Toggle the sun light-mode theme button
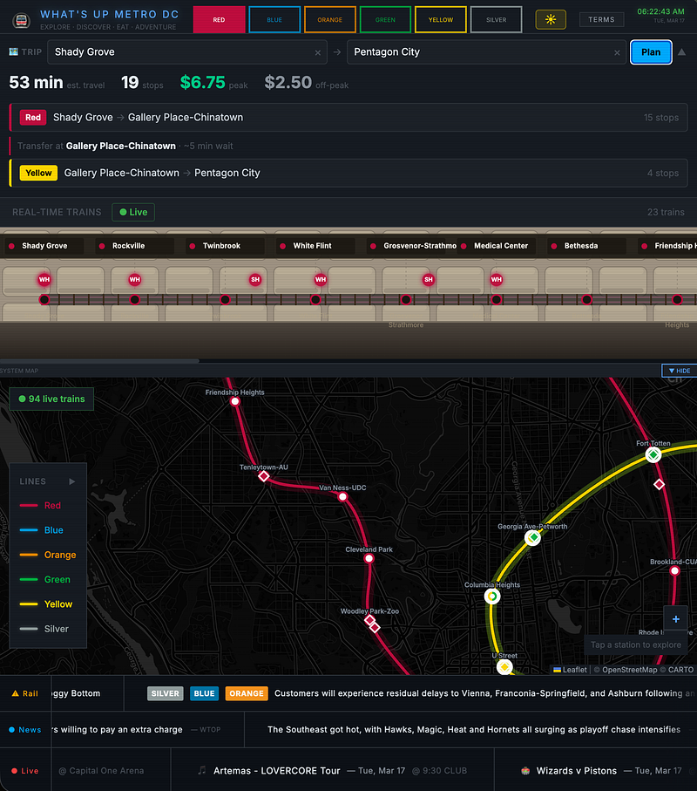697x791 pixels. [551, 20]
